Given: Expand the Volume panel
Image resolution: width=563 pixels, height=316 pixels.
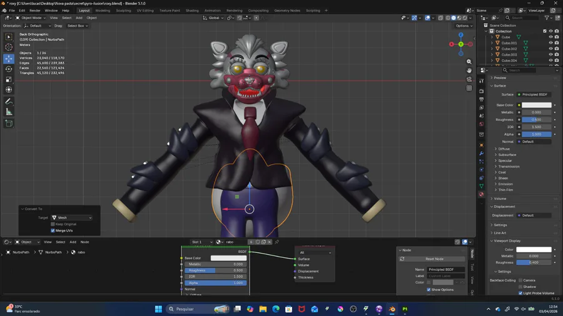Looking at the screenshot, I should (x=499, y=199).
